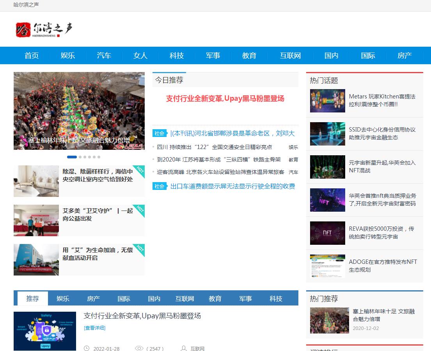Screen dimensions: 431x351
Task: Switch to the 教育 tab in lower section
Action: (x=215, y=298)
